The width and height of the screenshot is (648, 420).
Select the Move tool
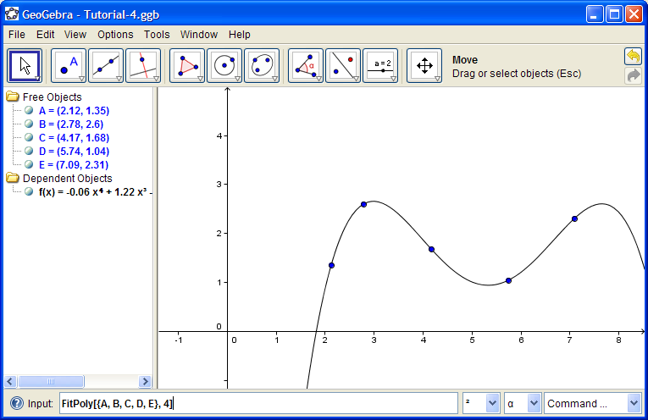point(25,66)
